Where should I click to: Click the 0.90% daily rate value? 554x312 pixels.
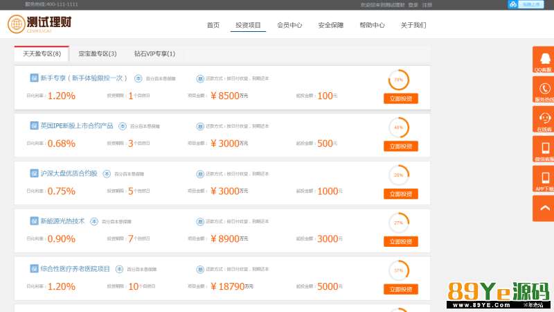coord(62,239)
